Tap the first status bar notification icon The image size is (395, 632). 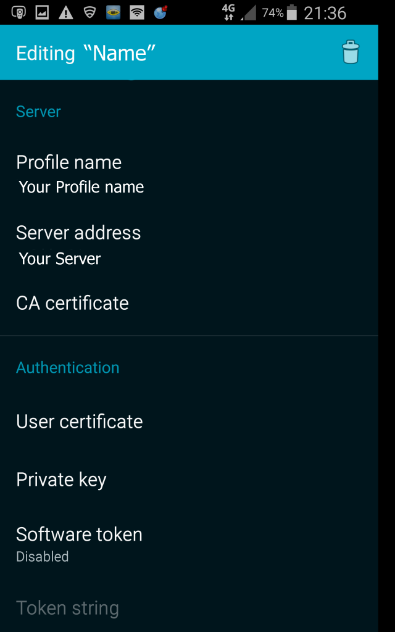coord(19,12)
